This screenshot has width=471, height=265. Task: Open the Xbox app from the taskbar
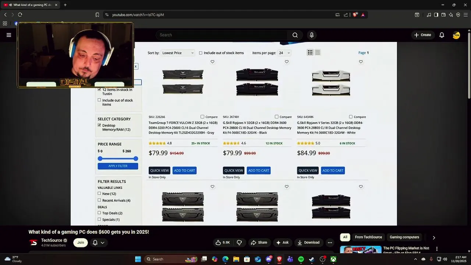click(333, 259)
